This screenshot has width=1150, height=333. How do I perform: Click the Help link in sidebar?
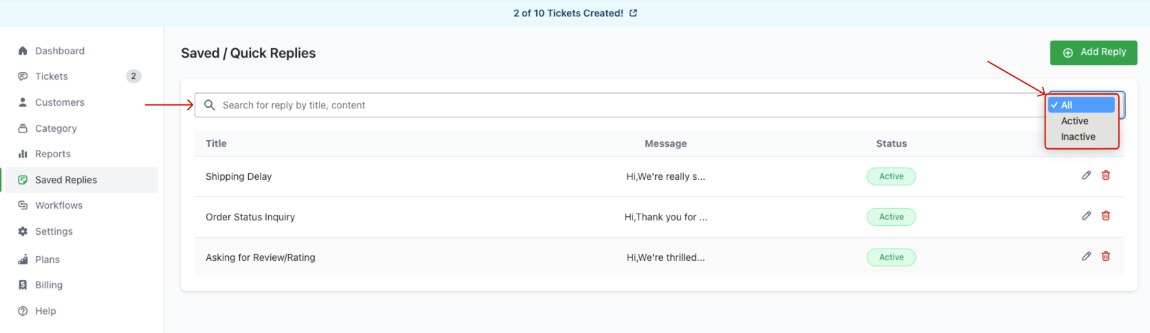(x=45, y=311)
